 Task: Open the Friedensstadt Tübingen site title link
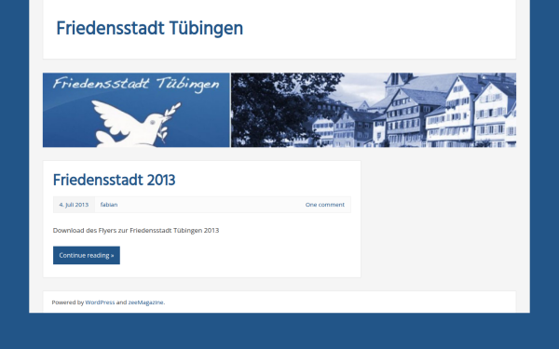point(150,29)
